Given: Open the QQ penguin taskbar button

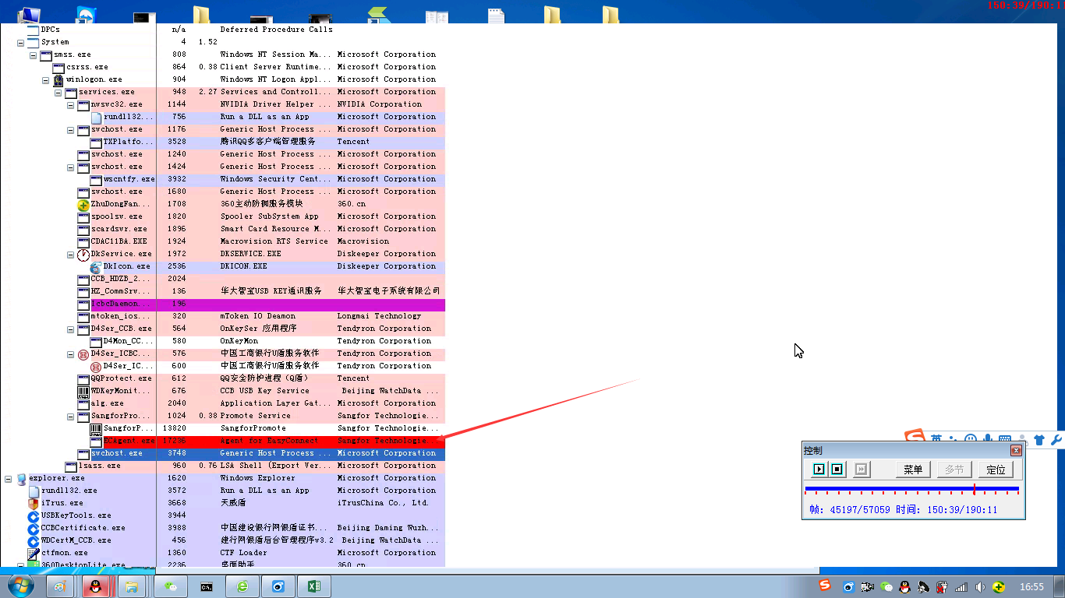Looking at the screenshot, I should pyautogui.click(x=96, y=586).
